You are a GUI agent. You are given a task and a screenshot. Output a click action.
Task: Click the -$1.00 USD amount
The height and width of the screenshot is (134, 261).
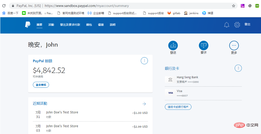pyautogui.click(x=140, y=113)
